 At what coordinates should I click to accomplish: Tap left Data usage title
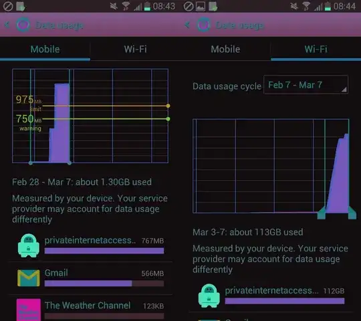pos(59,25)
